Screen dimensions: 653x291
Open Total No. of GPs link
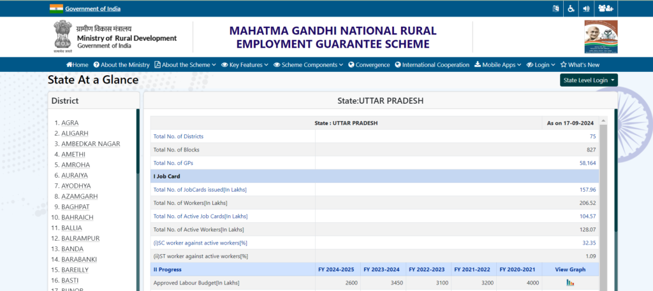(x=173, y=163)
